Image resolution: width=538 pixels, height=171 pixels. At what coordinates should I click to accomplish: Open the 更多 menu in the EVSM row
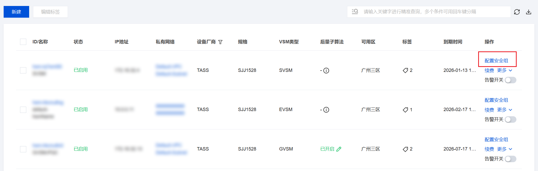504,110
